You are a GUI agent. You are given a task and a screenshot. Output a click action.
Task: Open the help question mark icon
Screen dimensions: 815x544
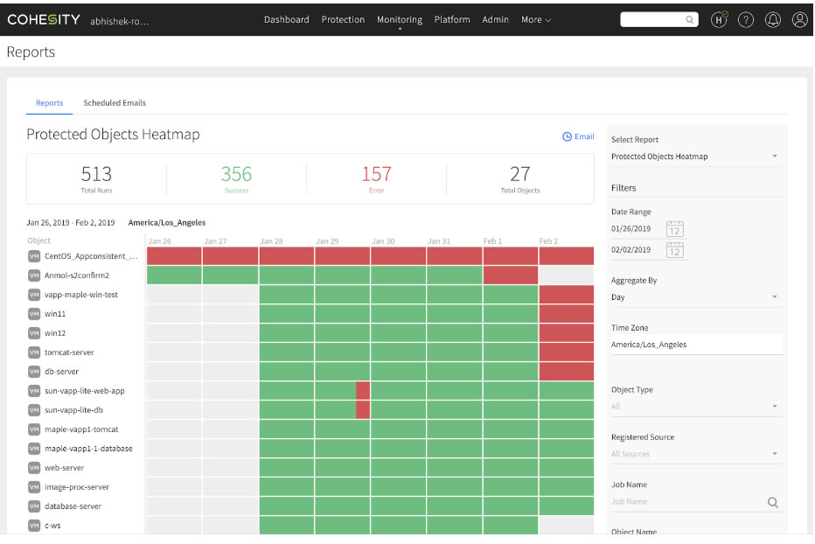coord(746,20)
